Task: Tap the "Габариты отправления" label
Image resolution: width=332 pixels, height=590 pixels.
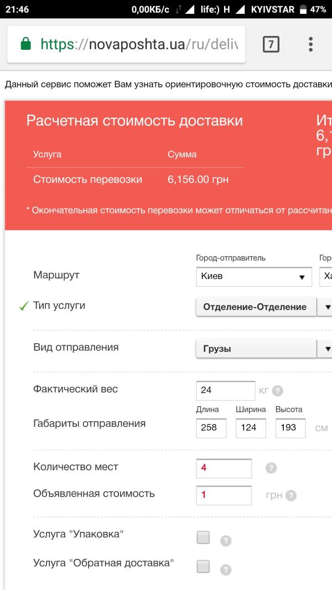Action: click(x=90, y=423)
